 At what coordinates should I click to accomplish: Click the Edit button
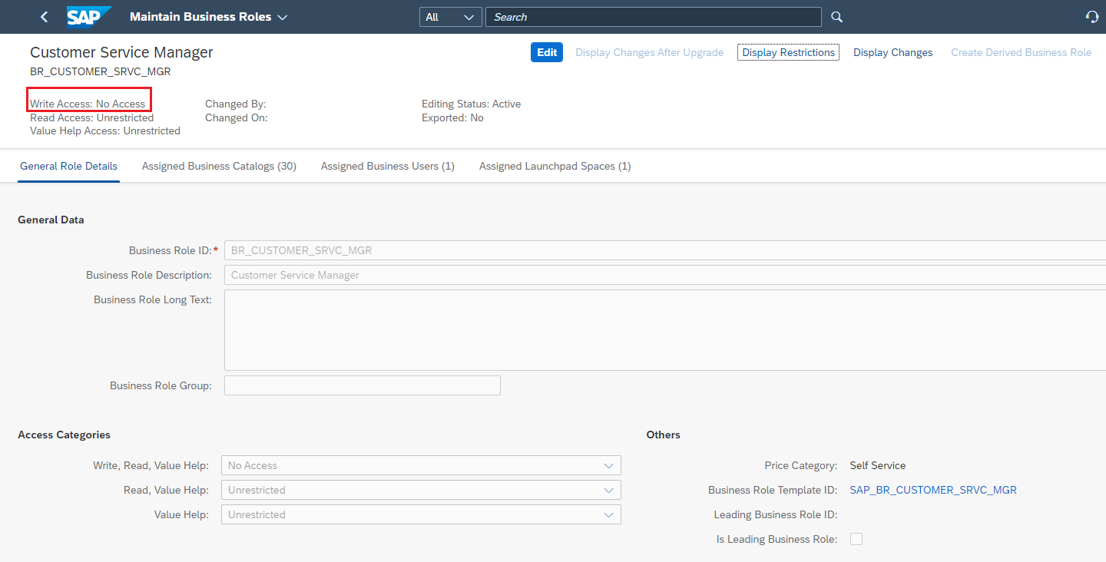[547, 52]
